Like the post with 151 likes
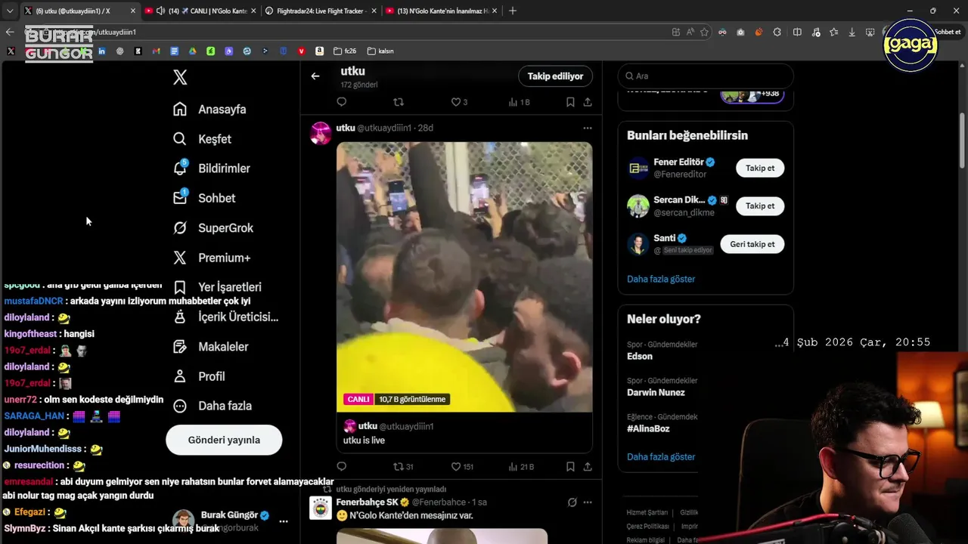Screen dimensions: 968x544 [462, 467]
